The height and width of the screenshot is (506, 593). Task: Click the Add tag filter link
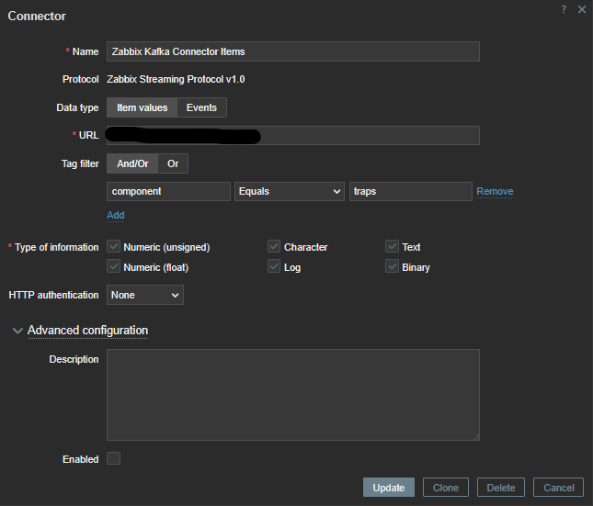115,215
